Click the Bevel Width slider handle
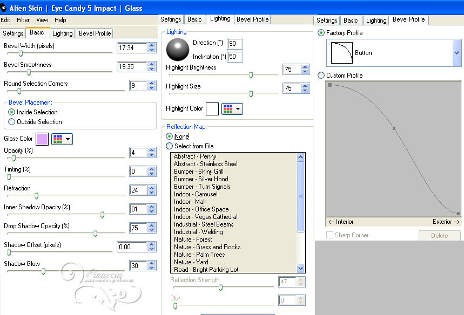This screenshot has width=464, height=315. pos(21,53)
